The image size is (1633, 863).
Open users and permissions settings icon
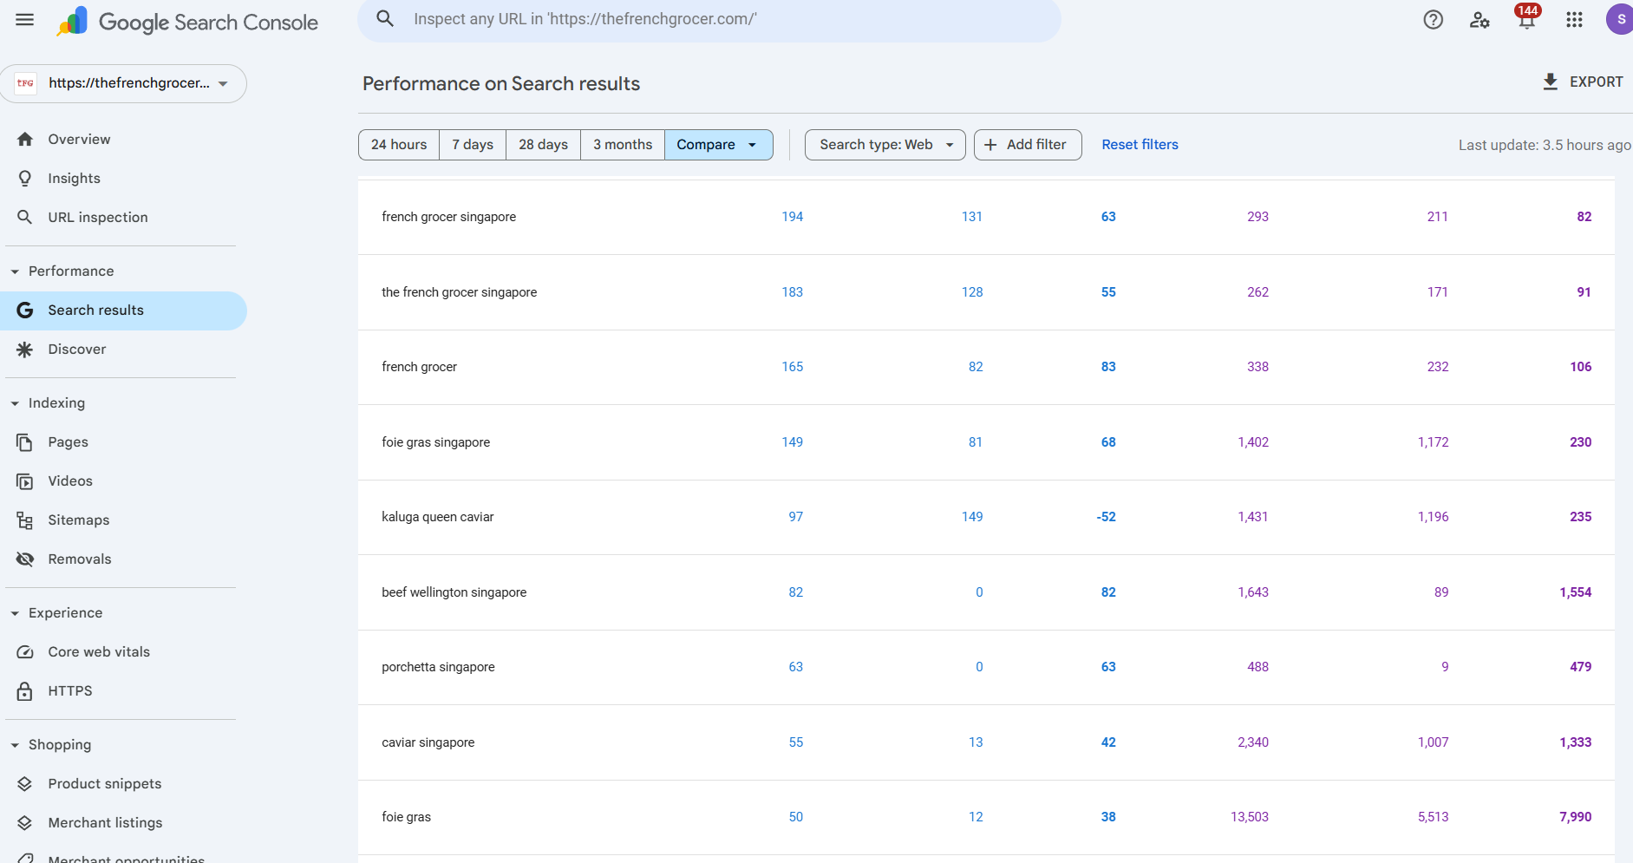(x=1479, y=20)
